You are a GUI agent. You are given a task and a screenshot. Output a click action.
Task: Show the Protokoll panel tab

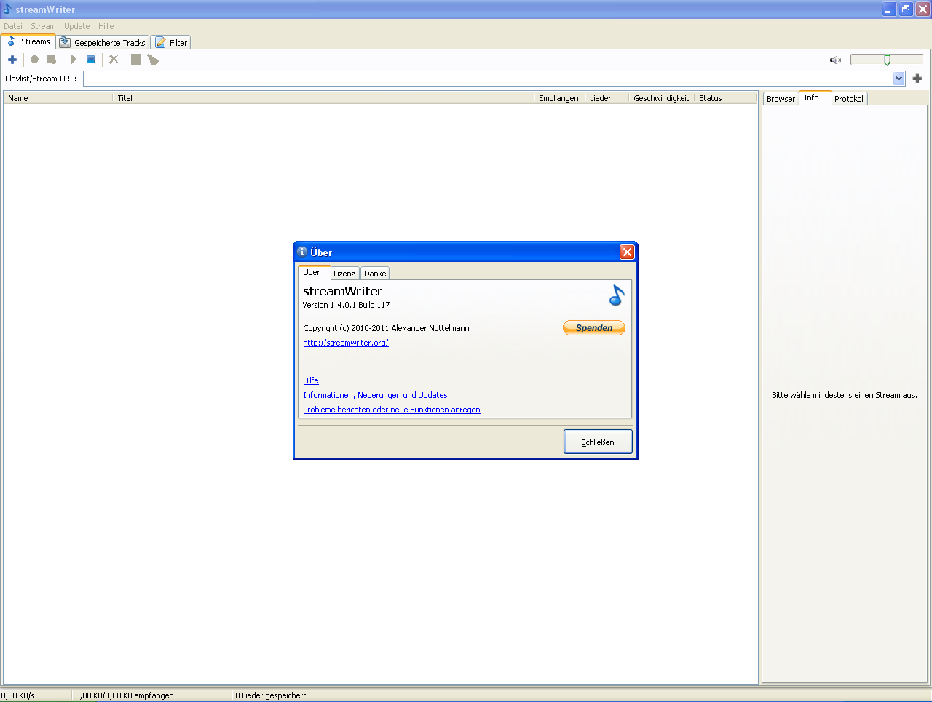(849, 99)
